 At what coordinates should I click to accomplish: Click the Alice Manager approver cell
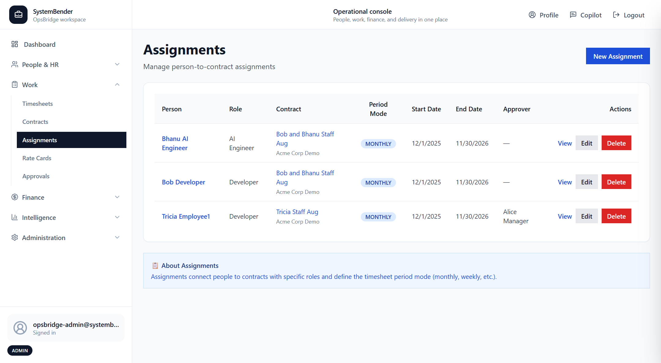(x=516, y=216)
